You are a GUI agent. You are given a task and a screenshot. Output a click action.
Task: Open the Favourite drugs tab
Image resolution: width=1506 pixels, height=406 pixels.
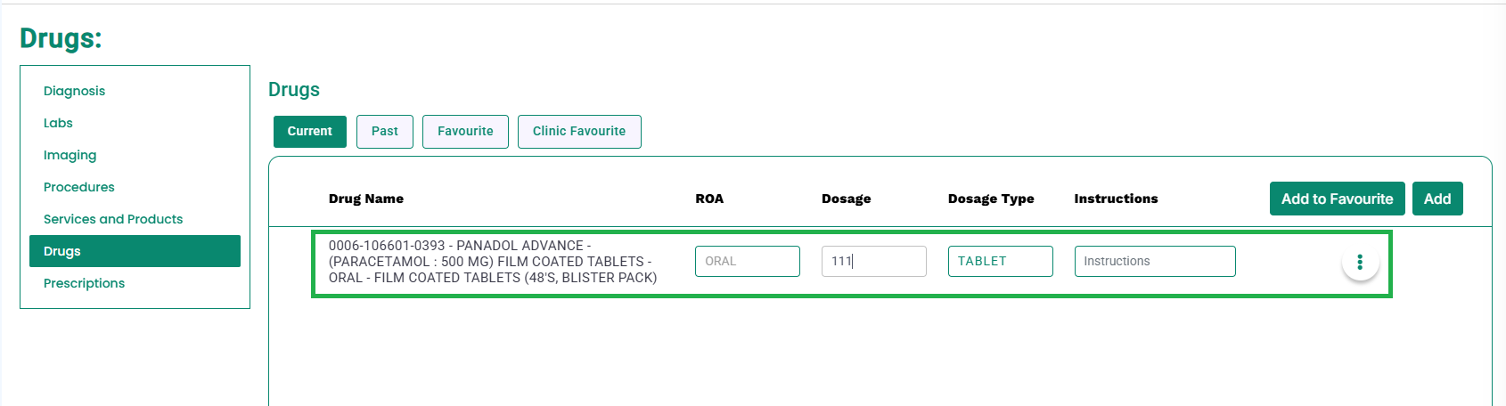tap(465, 131)
